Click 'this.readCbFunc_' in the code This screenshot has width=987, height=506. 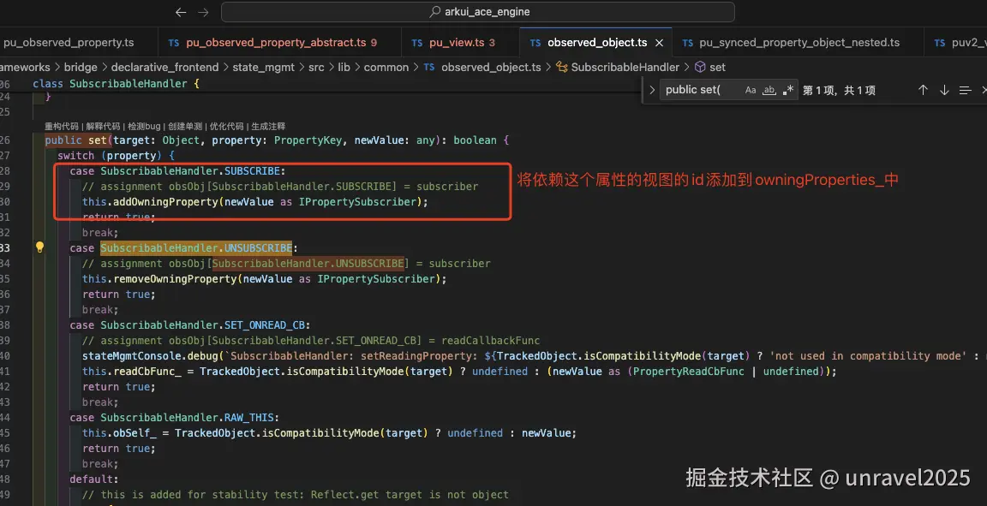(132, 372)
